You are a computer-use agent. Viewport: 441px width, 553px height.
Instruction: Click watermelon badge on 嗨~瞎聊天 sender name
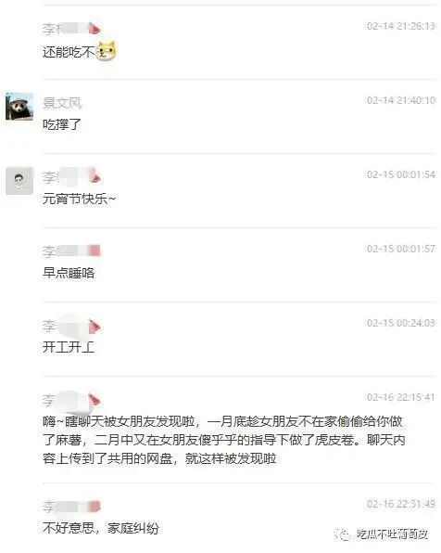pos(94,400)
